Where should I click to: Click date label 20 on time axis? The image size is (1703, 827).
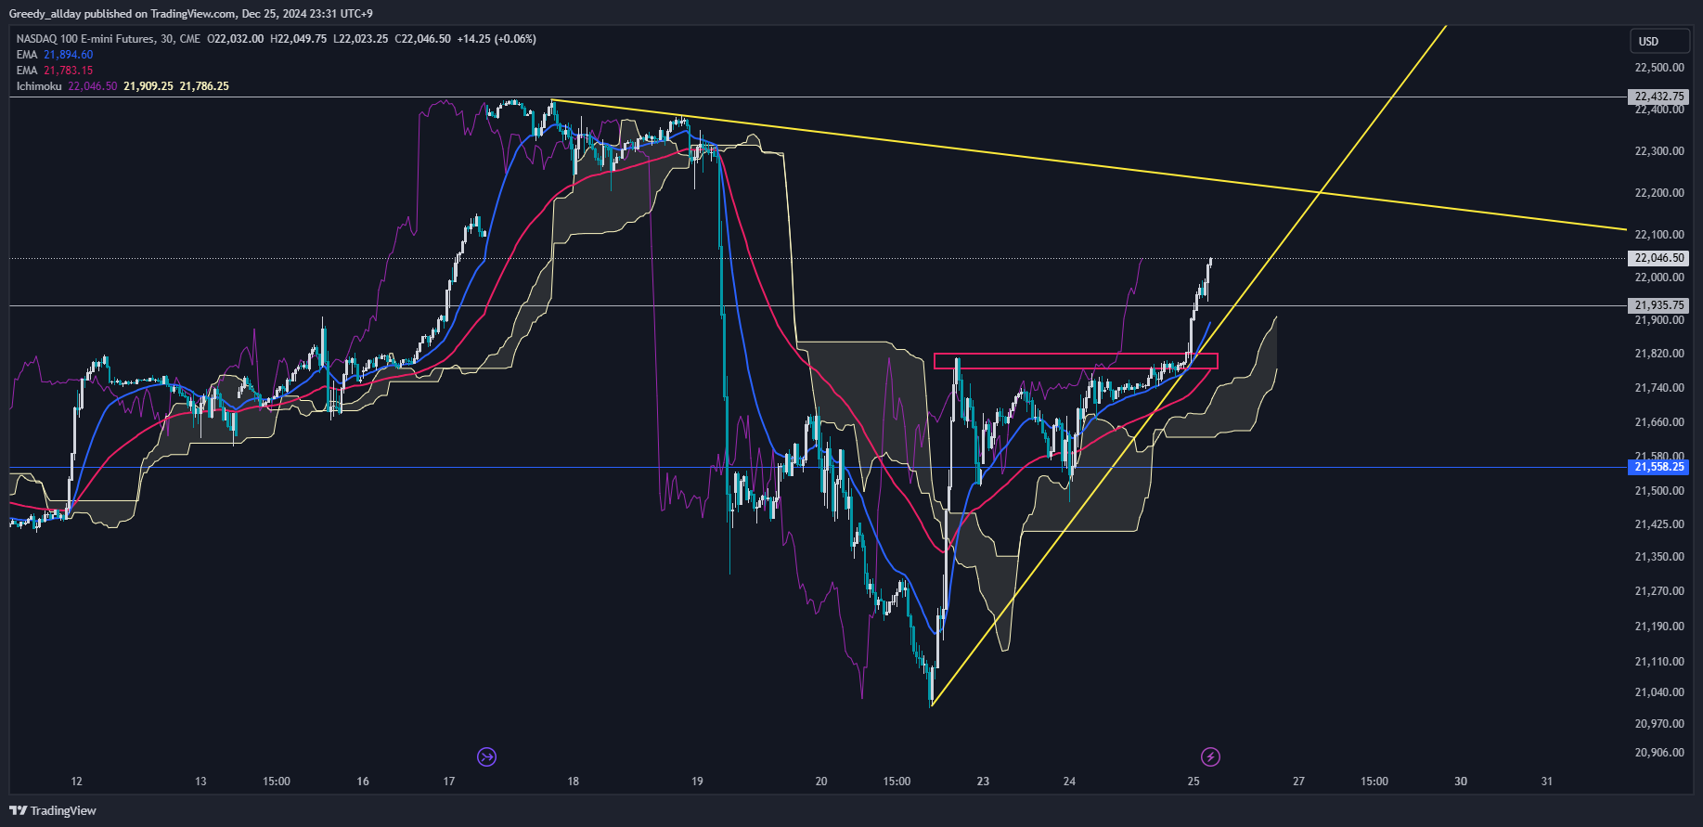click(821, 782)
